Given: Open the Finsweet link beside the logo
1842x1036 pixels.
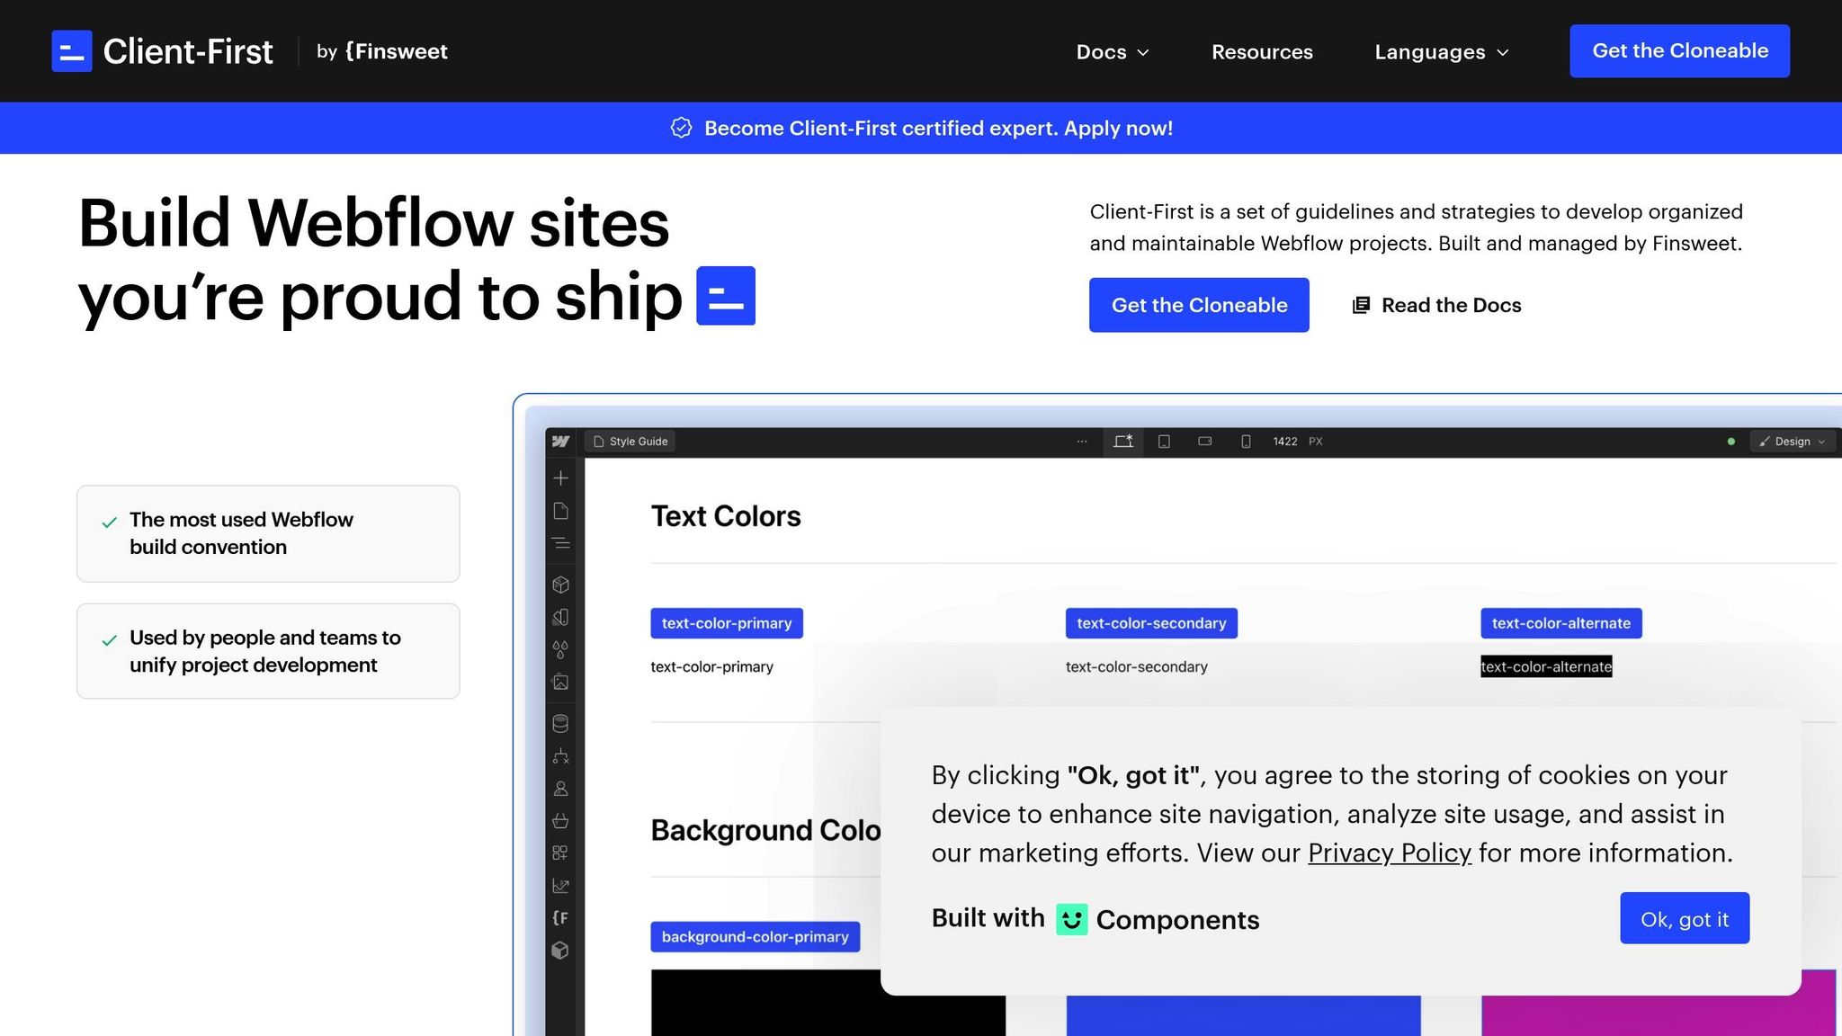Looking at the screenshot, I should click(x=382, y=51).
